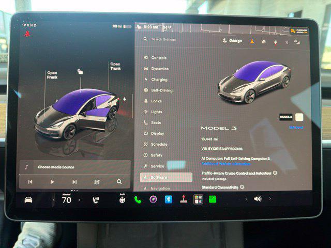Click info icon beside Traffic-Aware Cruise Control

pos(275,173)
